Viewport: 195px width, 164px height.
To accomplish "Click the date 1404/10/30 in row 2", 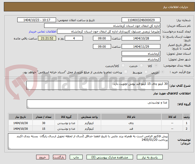I will pyautogui.click(x=20, y=129).
